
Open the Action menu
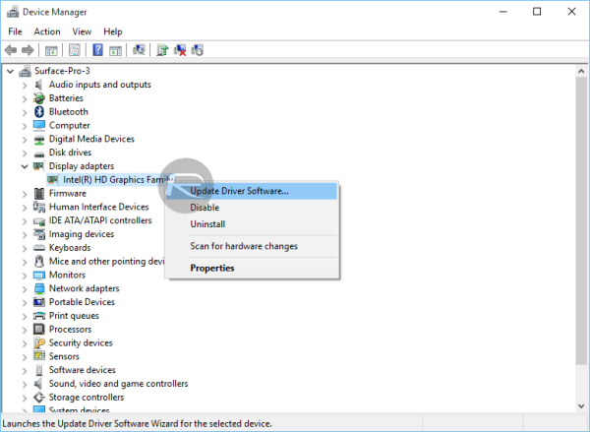(47, 31)
